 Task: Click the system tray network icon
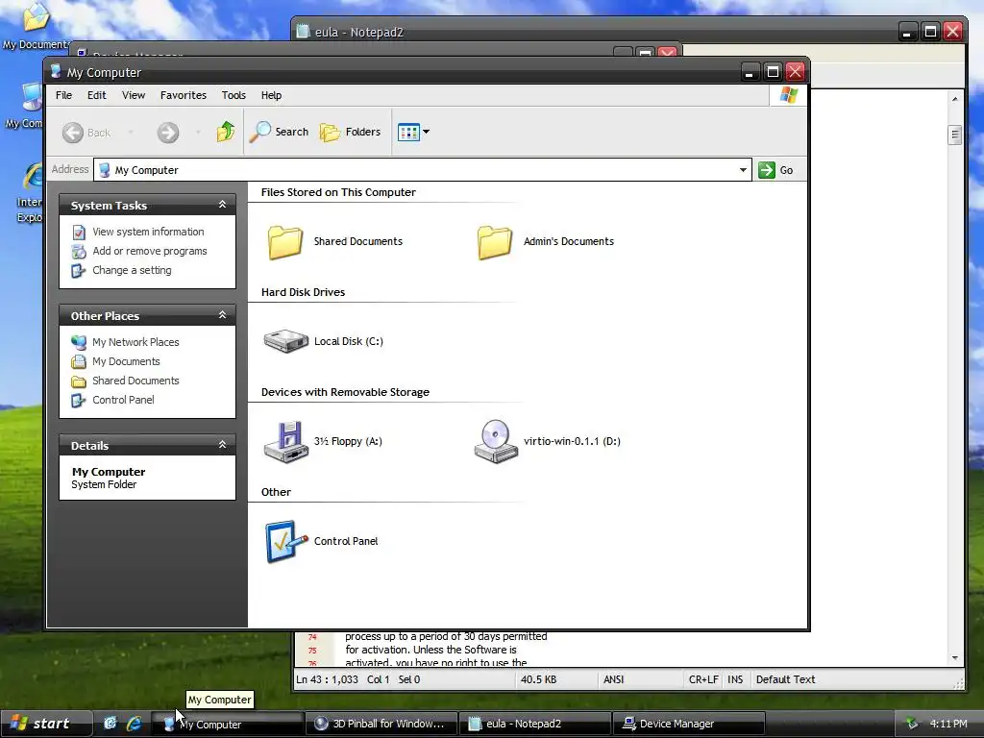912,724
